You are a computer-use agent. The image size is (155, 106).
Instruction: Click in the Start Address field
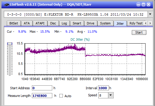click(42, 88)
